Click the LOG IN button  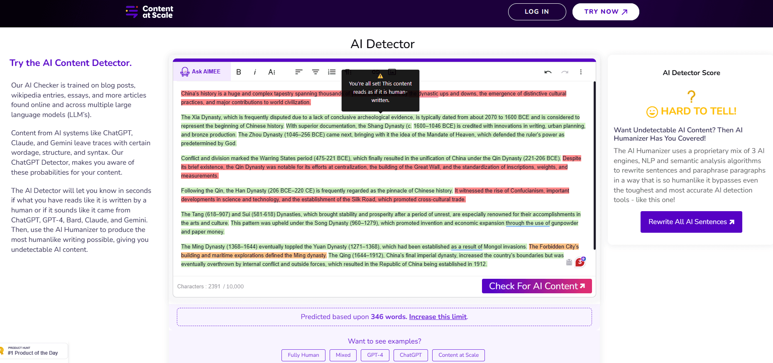click(x=536, y=12)
